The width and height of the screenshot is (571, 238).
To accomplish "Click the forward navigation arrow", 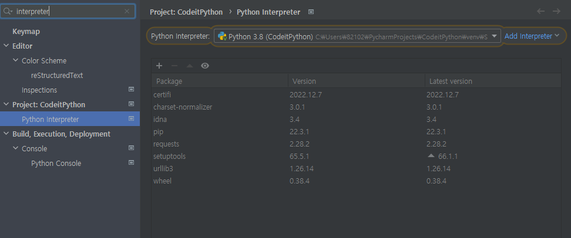I will [x=556, y=12].
